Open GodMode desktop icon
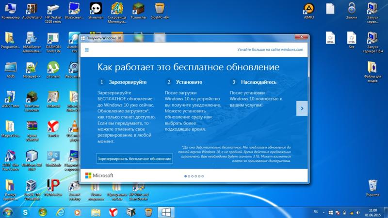Viewport: 388px width, 218px height. pos(53,158)
